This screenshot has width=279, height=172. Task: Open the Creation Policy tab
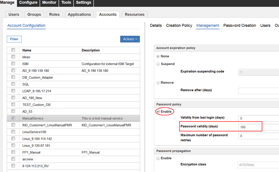(179, 26)
